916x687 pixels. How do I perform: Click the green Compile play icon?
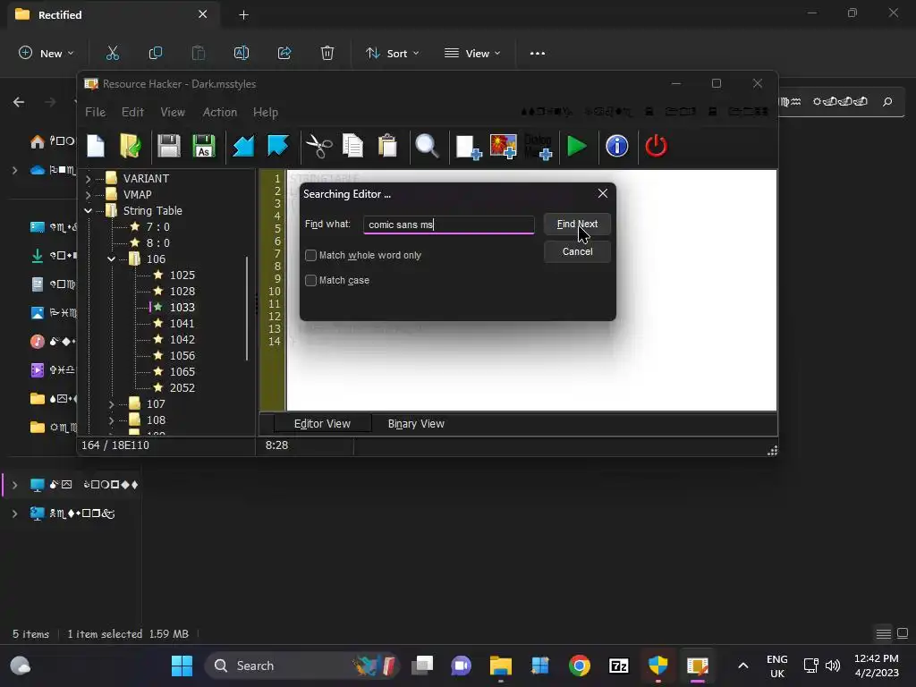(577, 146)
